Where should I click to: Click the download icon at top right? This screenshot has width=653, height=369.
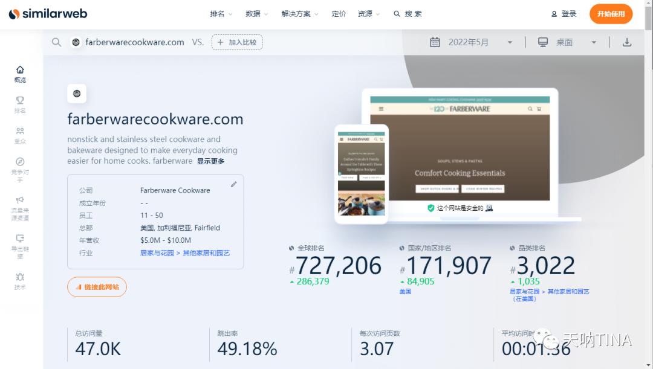pos(627,42)
